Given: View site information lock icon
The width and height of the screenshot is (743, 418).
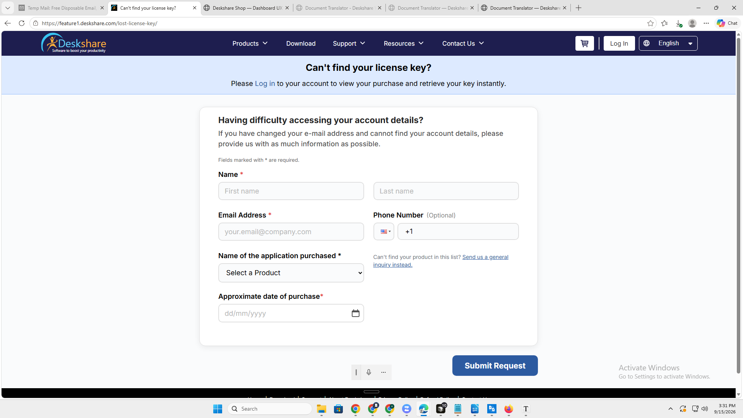Looking at the screenshot, I should (36, 23).
